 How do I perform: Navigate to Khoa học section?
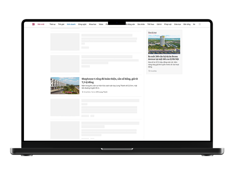coord(93,24)
